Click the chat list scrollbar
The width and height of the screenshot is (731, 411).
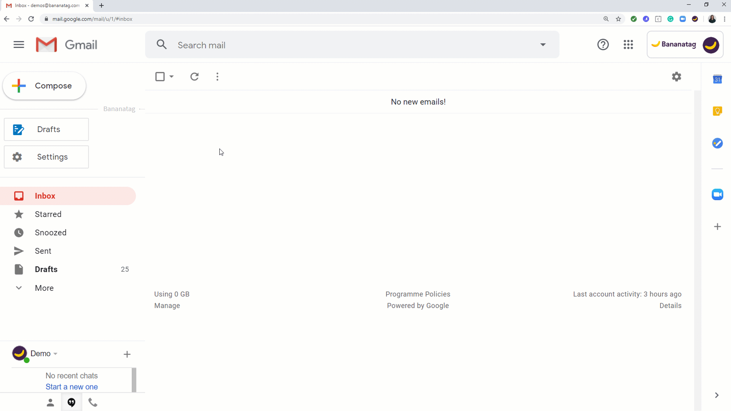point(134,380)
